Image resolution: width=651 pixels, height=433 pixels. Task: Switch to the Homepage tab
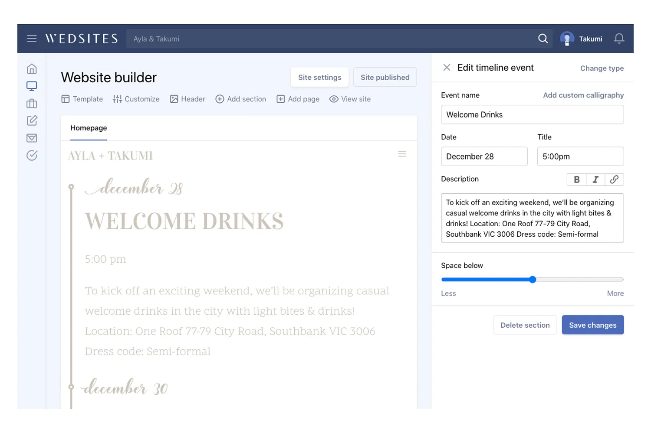(x=89, y=128)
